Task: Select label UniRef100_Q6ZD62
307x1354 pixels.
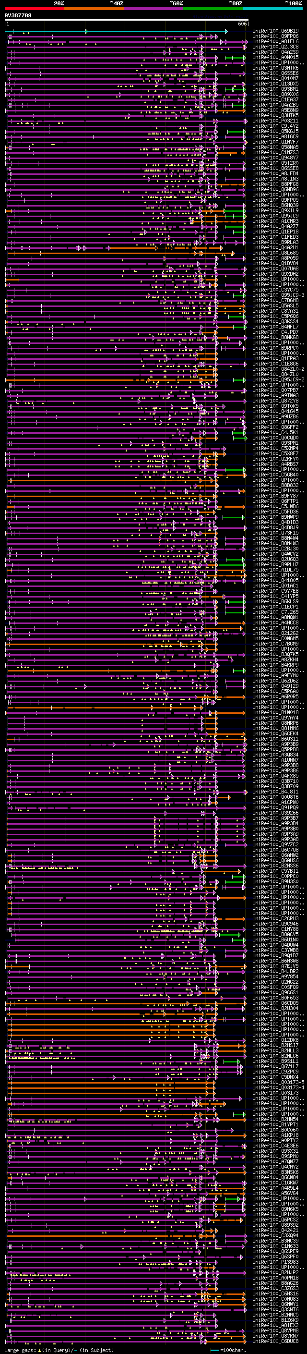Action: [x=275, y=681]
